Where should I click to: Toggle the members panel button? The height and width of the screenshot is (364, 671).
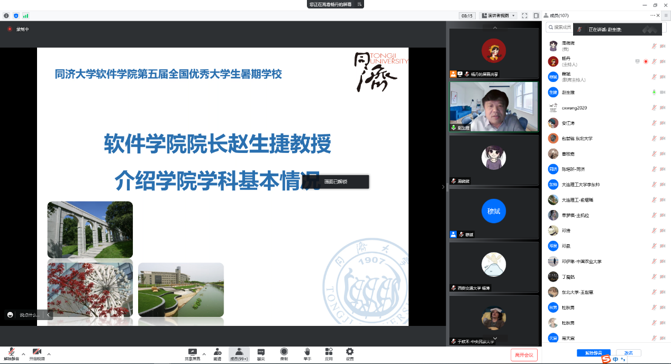point(239,352)
